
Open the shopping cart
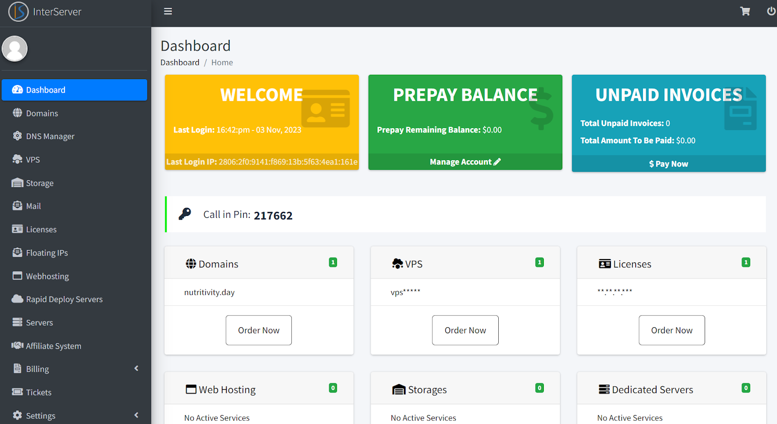coord(745,11)
